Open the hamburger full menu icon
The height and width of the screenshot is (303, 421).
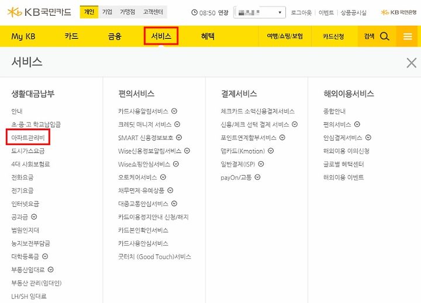[x=408, y=36]
